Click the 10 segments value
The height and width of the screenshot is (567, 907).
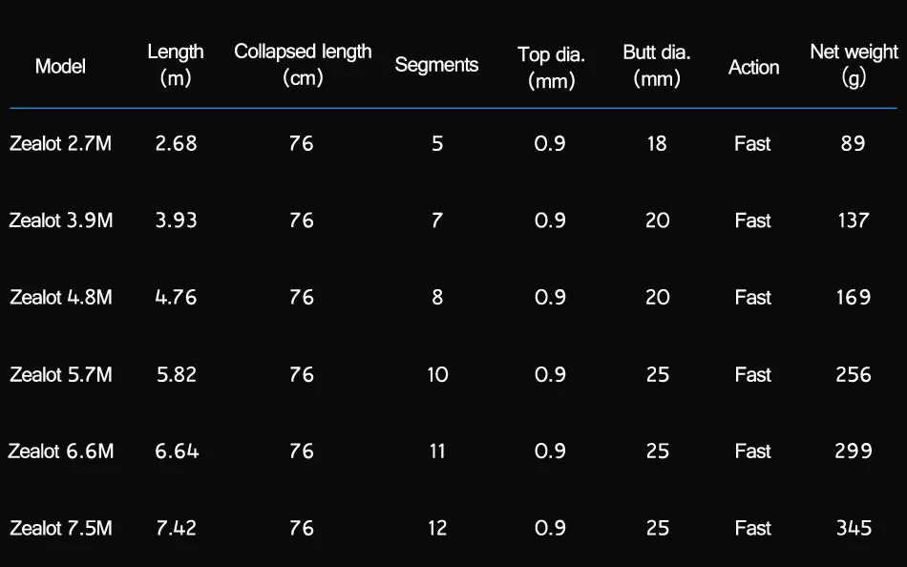tap(437, 374)
